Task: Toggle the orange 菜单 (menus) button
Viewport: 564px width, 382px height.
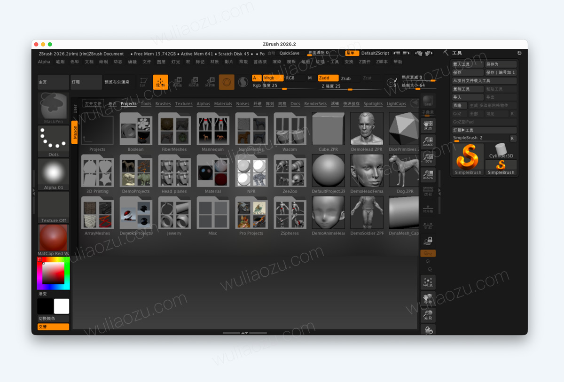Action: 352,53
